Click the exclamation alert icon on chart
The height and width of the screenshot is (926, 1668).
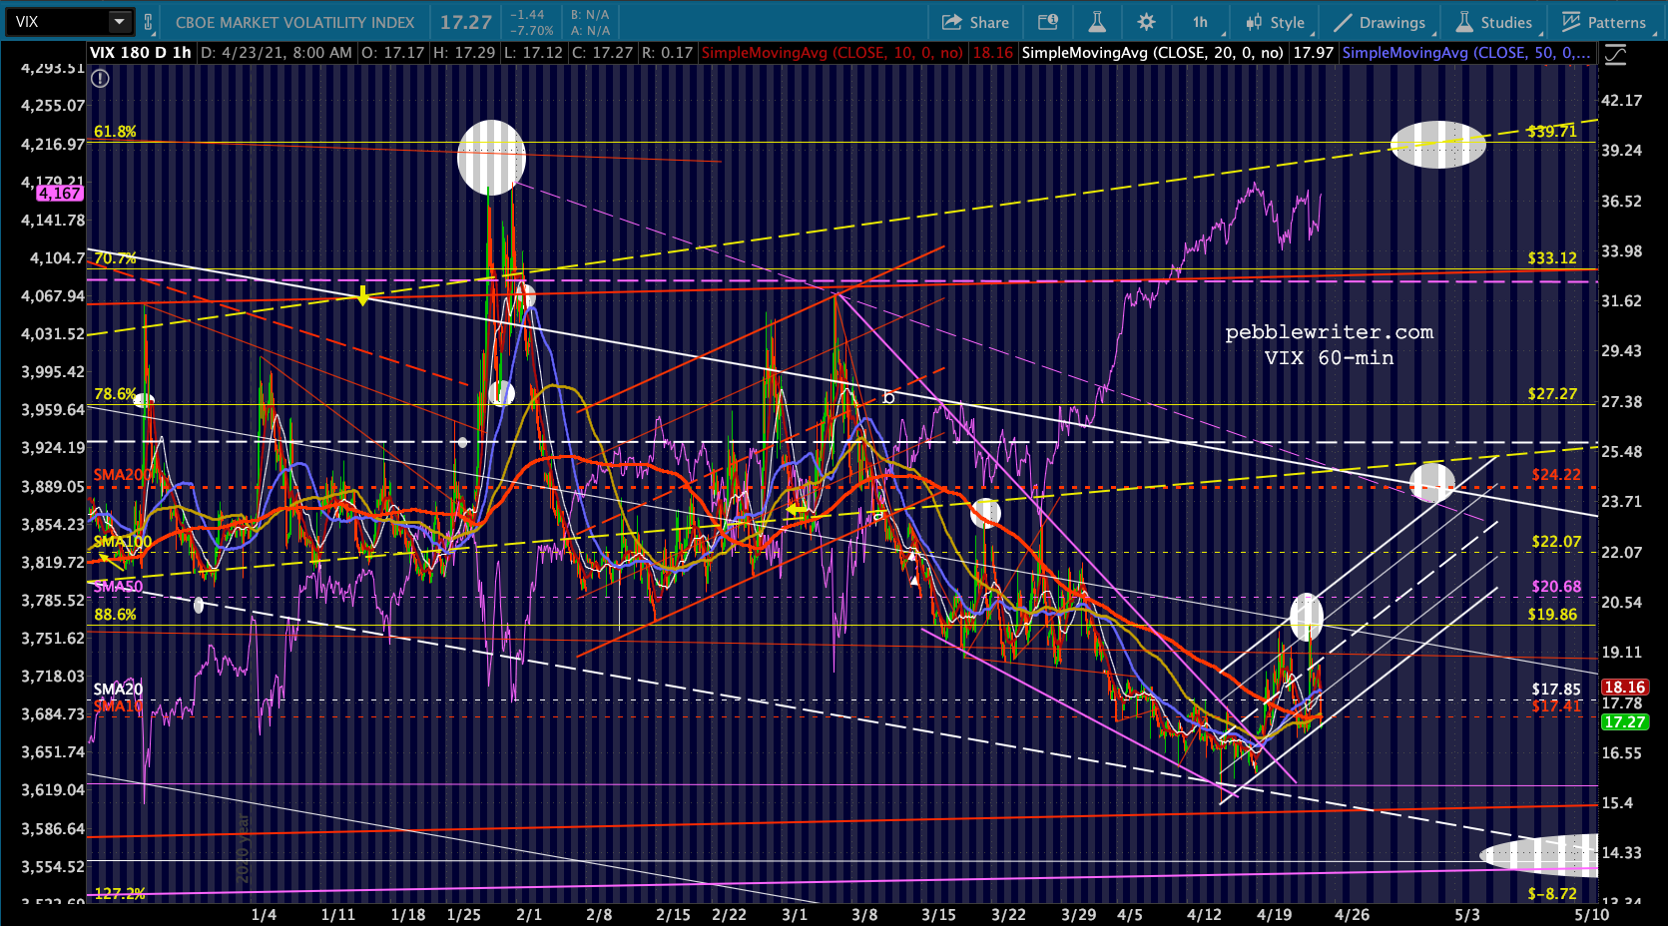(x=100, y=78)
